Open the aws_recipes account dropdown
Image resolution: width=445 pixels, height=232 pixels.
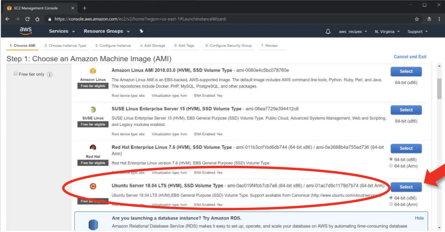353,32
